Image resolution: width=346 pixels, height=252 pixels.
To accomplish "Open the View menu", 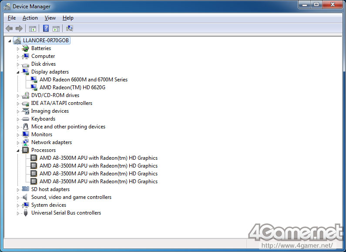I will click(x=50, y=18).
